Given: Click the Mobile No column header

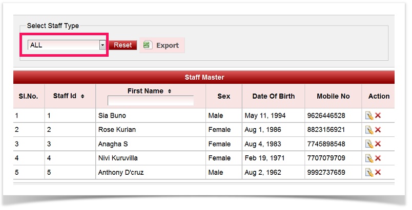Looking at the screenshot, I should (x=333, y=96).
